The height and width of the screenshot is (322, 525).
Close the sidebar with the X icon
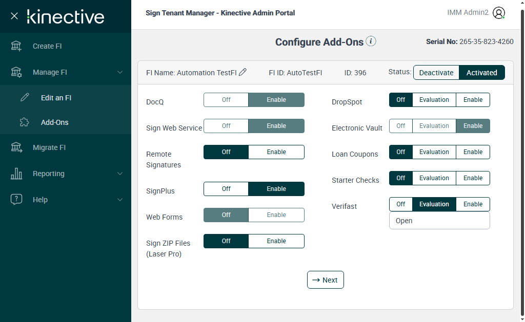[x=14, y=16]
